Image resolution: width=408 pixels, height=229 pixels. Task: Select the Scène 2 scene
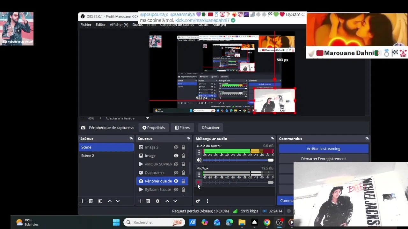click(106, 156)
